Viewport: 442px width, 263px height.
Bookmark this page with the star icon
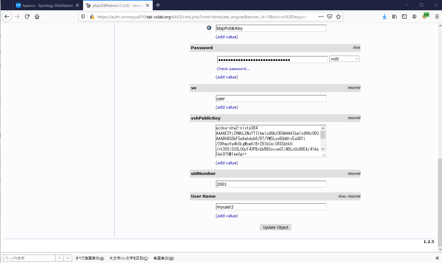[338, 16]
